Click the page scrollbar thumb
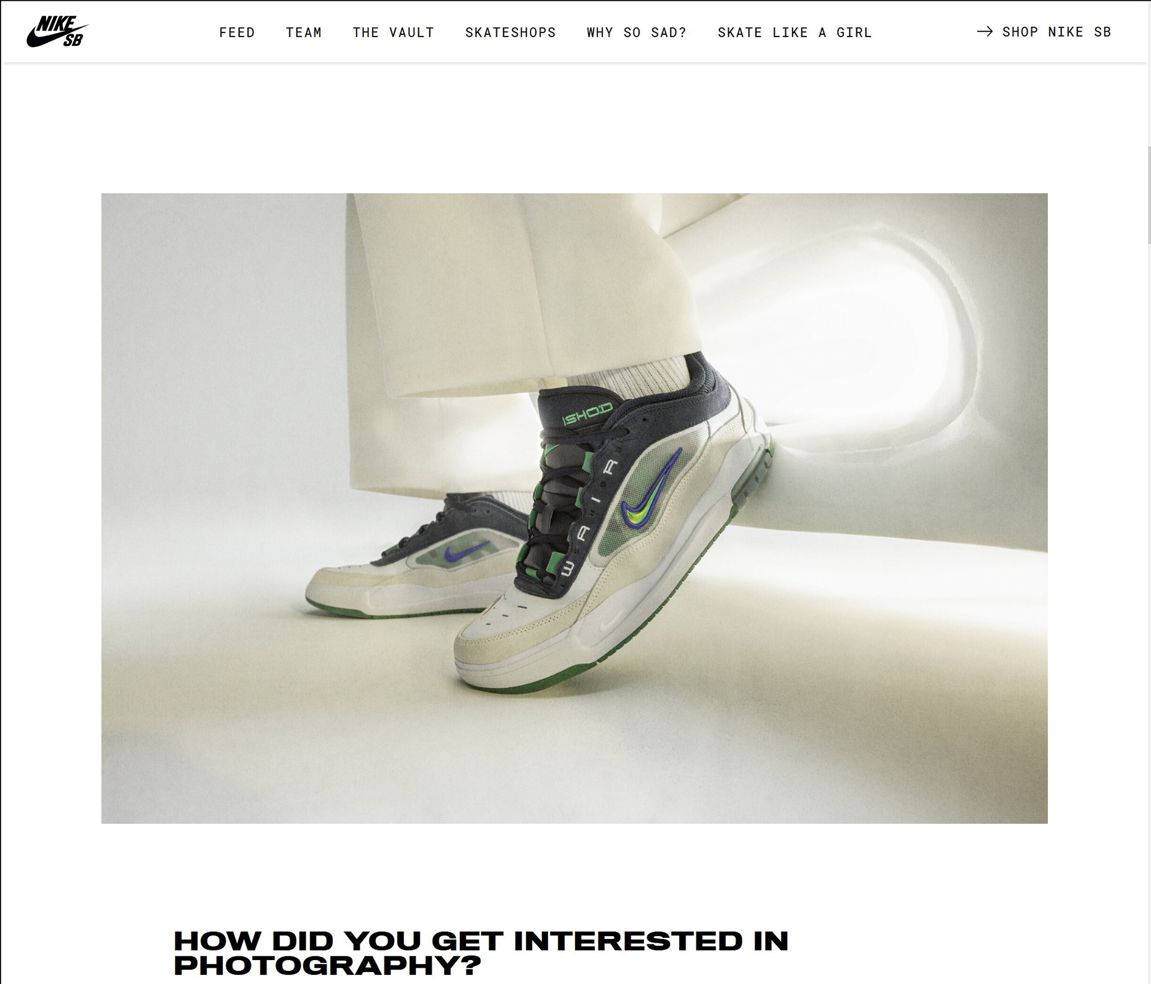1151x984 pixels. pyautogui.click(x=1148, y=195)
